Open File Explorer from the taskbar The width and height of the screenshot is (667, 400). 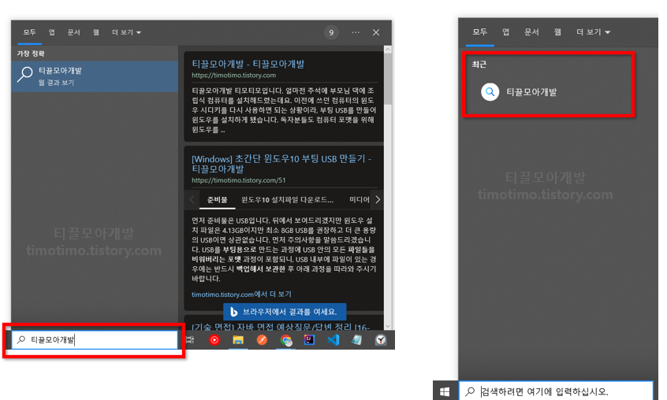[238, 339]
